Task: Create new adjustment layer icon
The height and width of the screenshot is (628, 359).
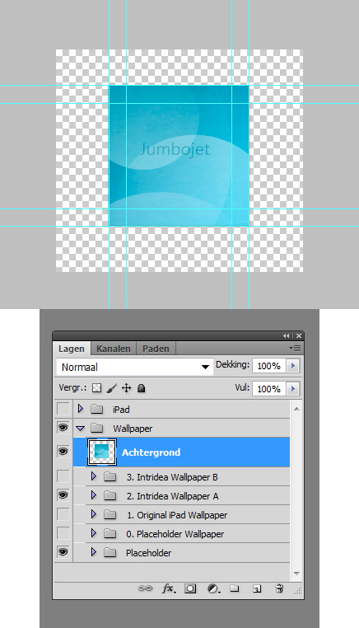Action: pyautogui.click(x=213, y=588)
